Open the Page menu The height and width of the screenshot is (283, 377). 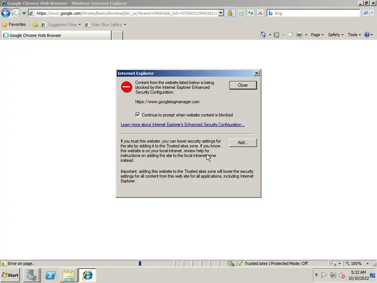(317, 35)
